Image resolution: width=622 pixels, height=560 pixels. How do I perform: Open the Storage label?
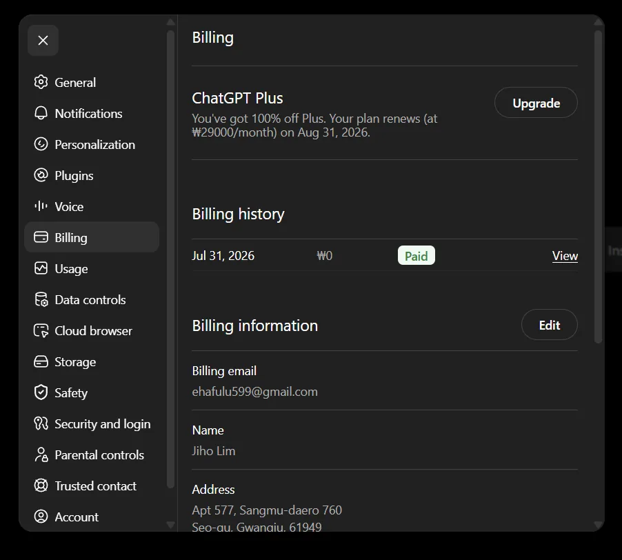75,362
